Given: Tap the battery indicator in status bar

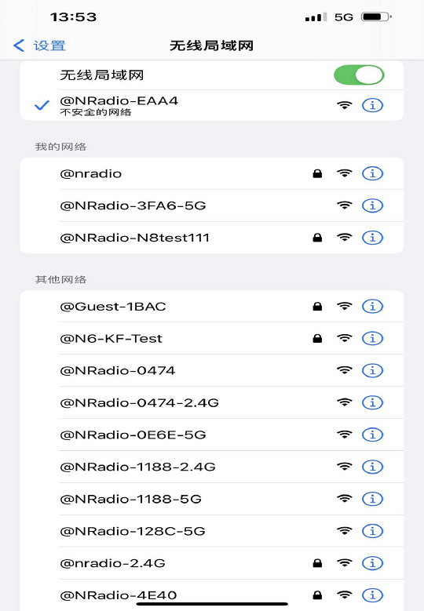Looking at the screenshot, I should [376, 16].
